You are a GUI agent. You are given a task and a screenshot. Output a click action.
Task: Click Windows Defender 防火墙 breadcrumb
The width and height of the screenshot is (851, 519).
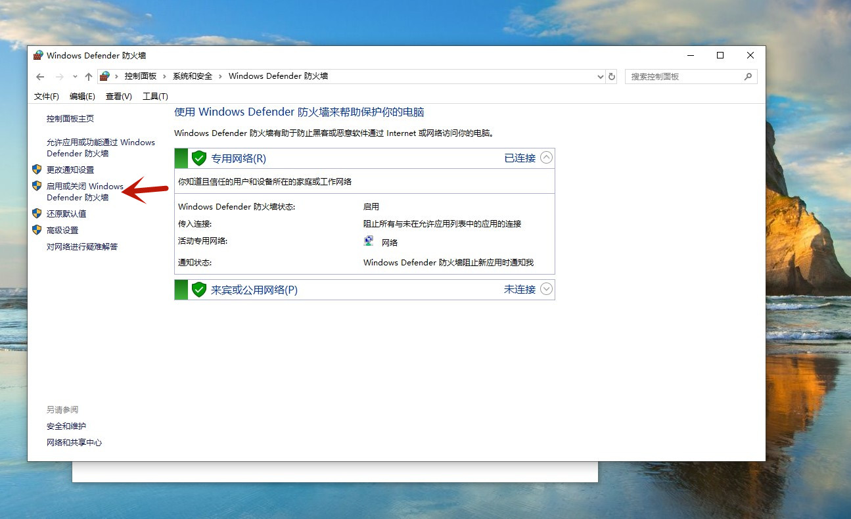tap(278, 76)
